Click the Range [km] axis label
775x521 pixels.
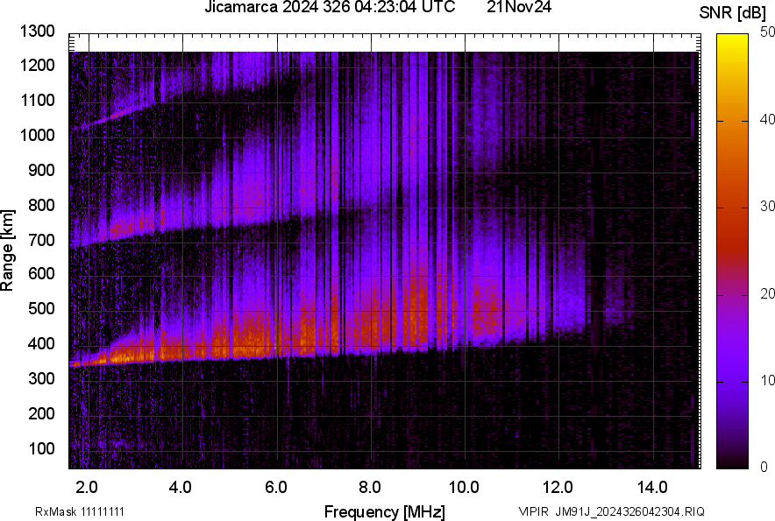(x=8, y=250)
